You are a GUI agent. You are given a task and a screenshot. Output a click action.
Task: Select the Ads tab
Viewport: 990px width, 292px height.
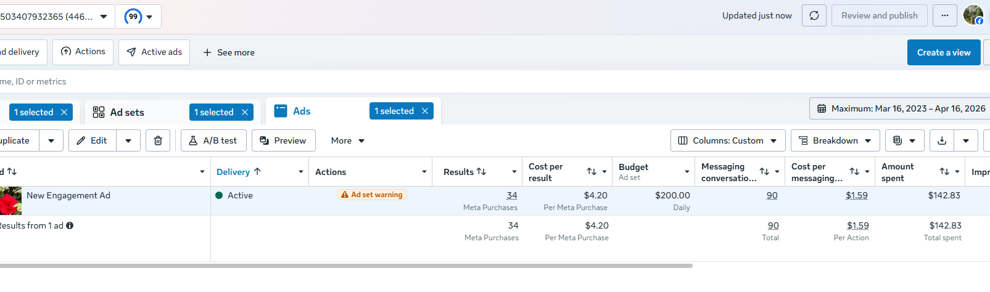pos(301,112)
